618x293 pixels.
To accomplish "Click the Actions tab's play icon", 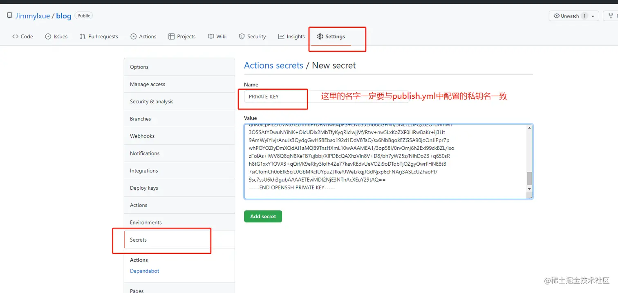I will pyautogui.click(x=133, y=36).
